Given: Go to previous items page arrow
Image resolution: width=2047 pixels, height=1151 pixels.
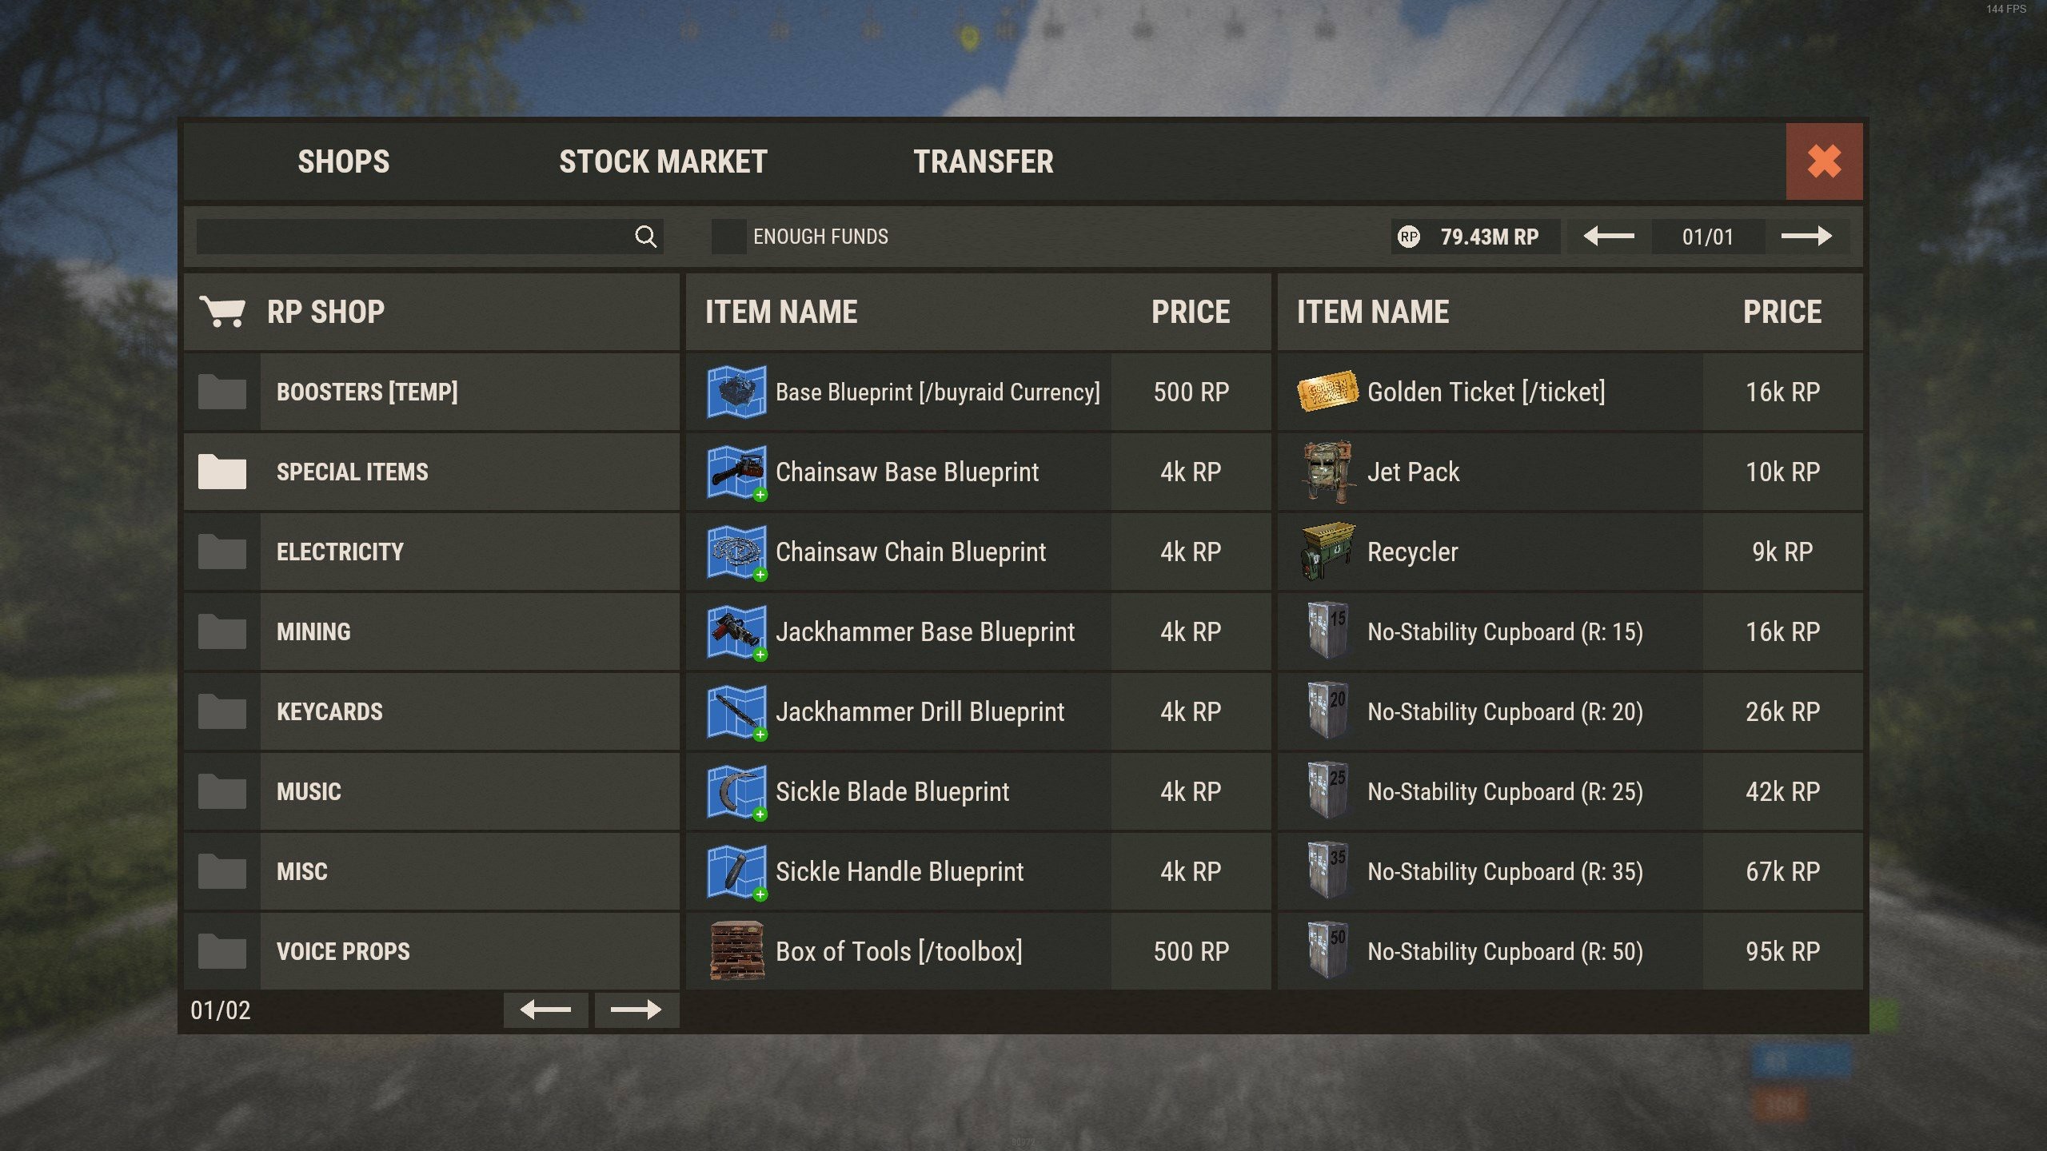Looking at the screenshot, I should tap(1609, 237).
